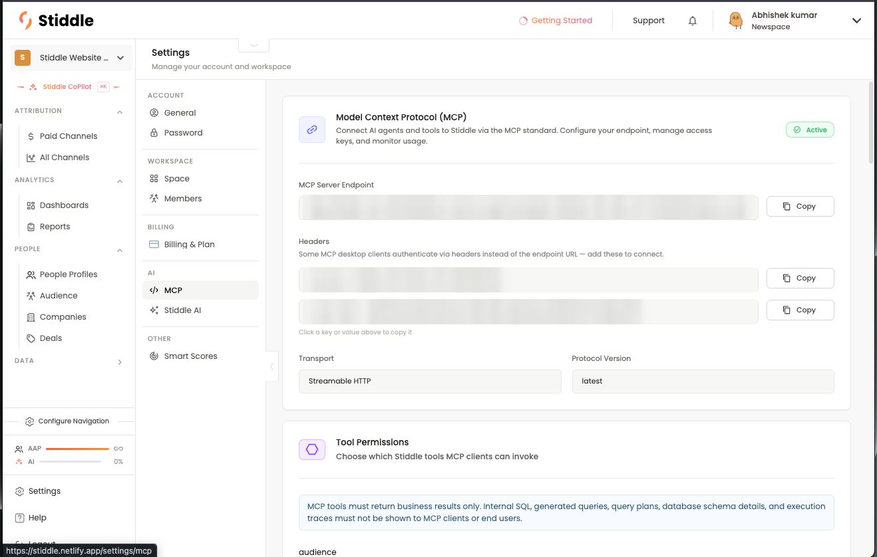The width and height of the screenshot is (877, 557).
Task: Launch Stiddle CoPilot
Action: 68,87
